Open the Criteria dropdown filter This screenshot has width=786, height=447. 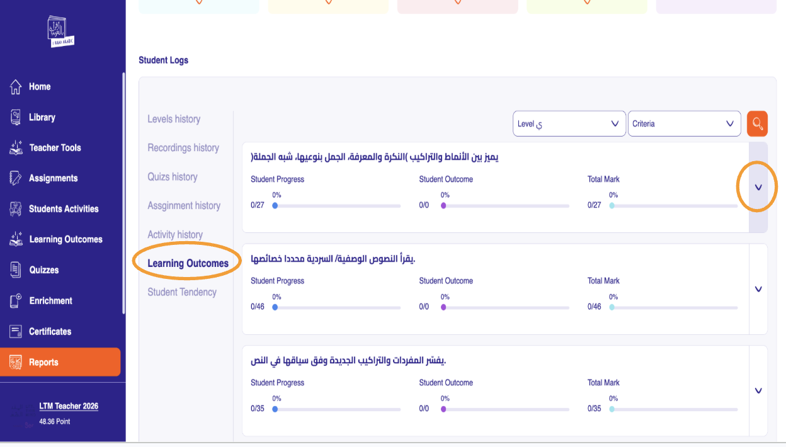684,124
